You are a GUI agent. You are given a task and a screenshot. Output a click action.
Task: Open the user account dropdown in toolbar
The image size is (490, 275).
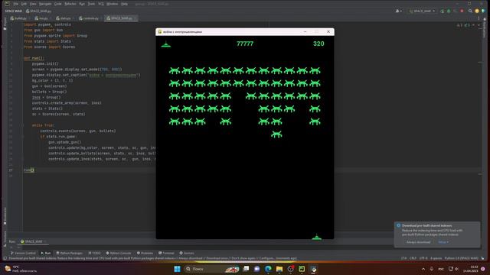pyautogui.click(x=398, y=11)
